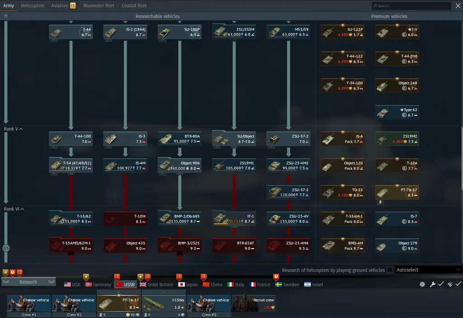Open the gear settings icon
The width and height of the screenshot is (463, 318).
point(422,284)
